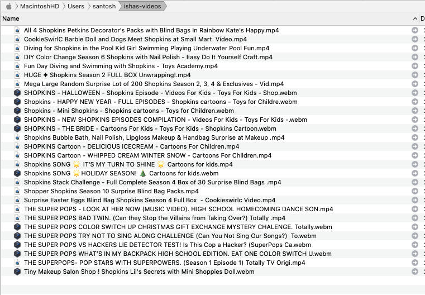Click webm icon for Tiny Makeup Salon Shop
The width and height of the screenshot is (425, 295).
click(x=17, y=272)
